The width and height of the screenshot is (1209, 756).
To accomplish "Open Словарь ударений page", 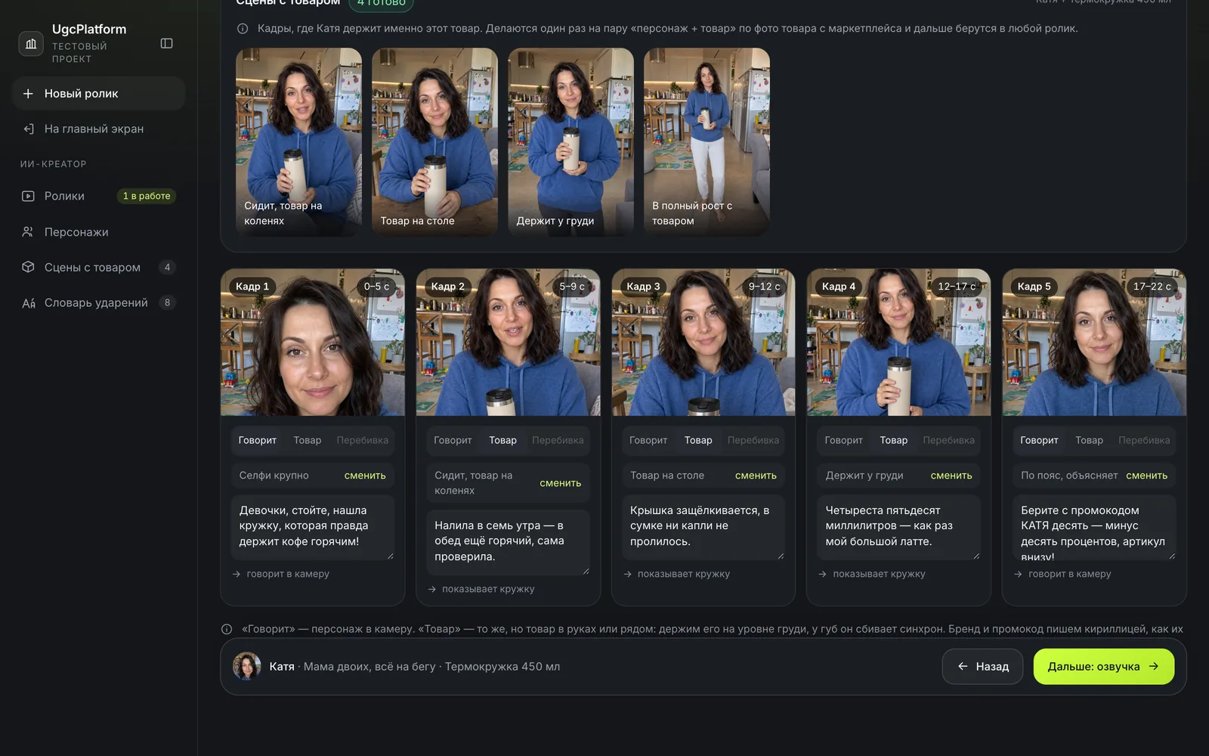I will point(98,303).
